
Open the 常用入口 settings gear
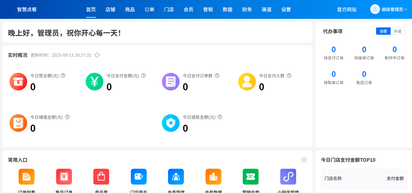[304, 160]
